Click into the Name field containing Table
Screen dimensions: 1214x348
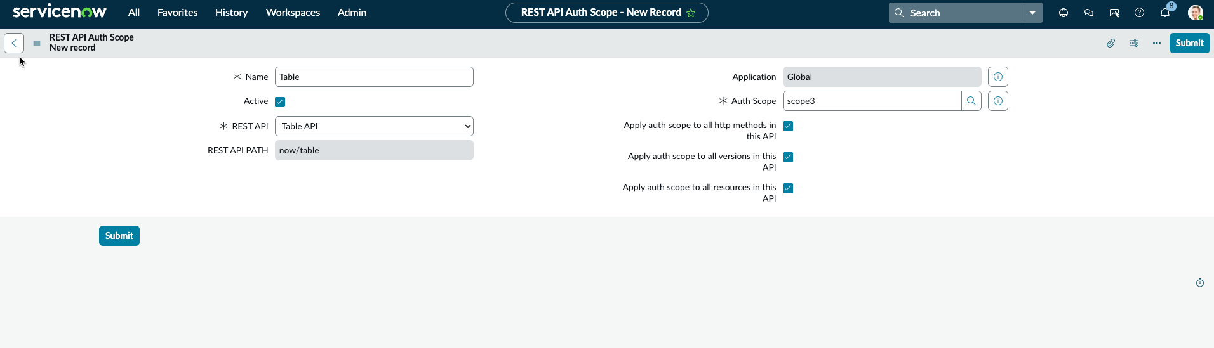(374, 77)
